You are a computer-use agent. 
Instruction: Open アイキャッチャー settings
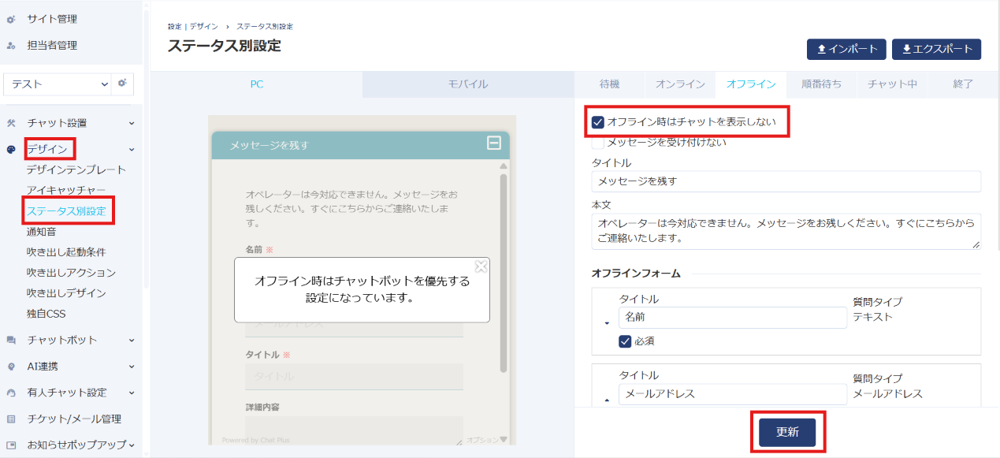click(x=65, y=190)
